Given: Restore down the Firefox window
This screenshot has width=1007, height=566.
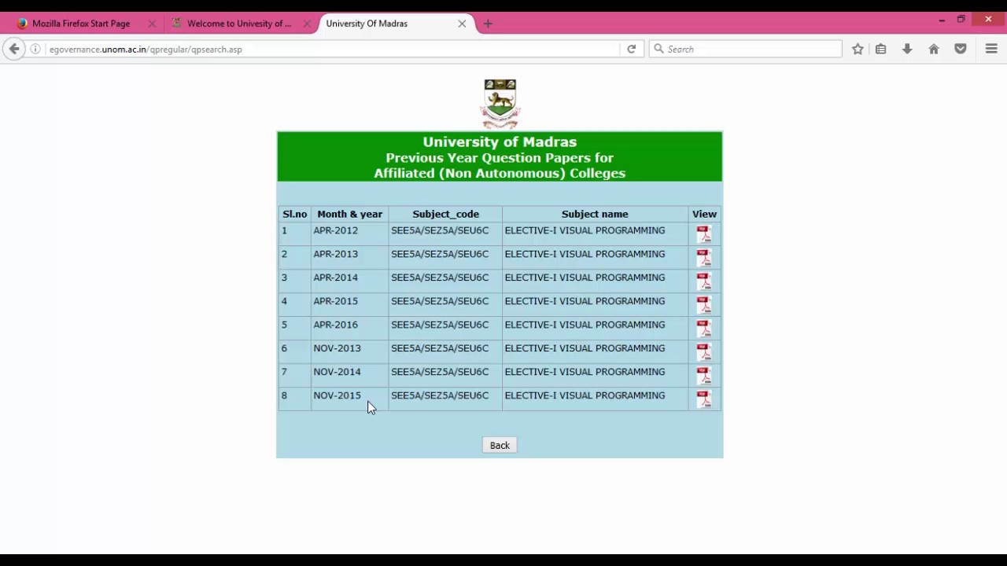Looking at the screenshot, I should (961, 20).
